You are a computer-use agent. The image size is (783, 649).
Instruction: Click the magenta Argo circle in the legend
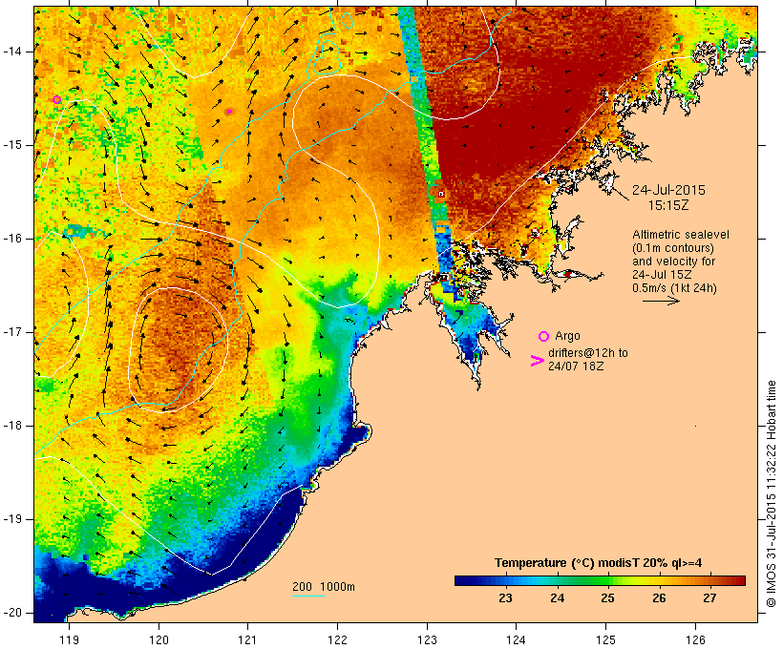[543, 337]
